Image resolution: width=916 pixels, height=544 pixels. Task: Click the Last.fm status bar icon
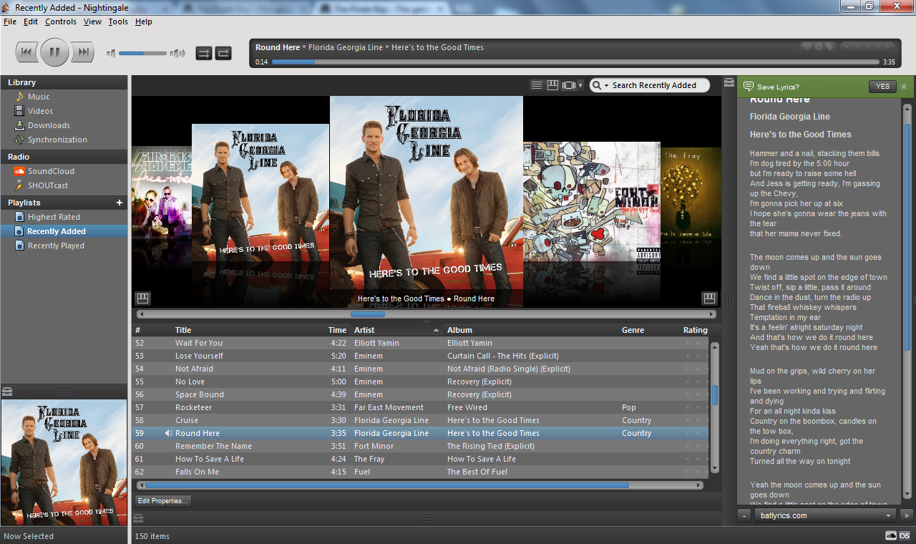(905, 535)
